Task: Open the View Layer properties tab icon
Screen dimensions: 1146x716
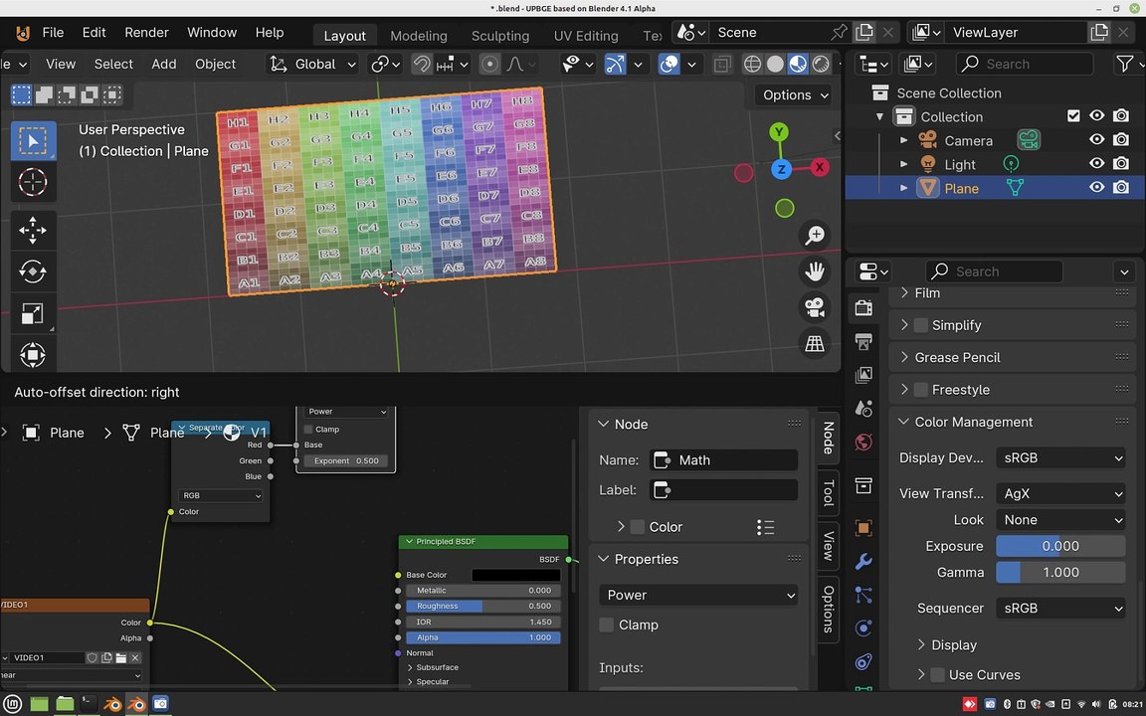Action: (x=863, y=375)
